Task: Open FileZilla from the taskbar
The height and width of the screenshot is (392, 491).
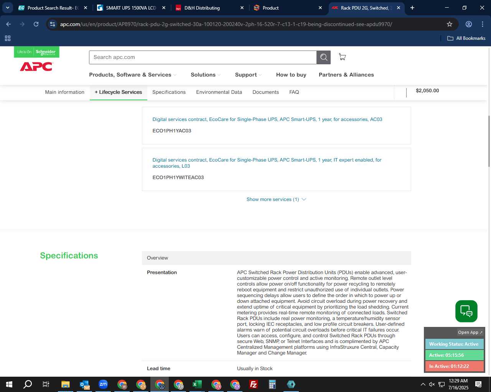Action: (x=254, y=384)
